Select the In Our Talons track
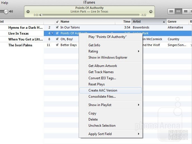 click(x=70, y=27)
